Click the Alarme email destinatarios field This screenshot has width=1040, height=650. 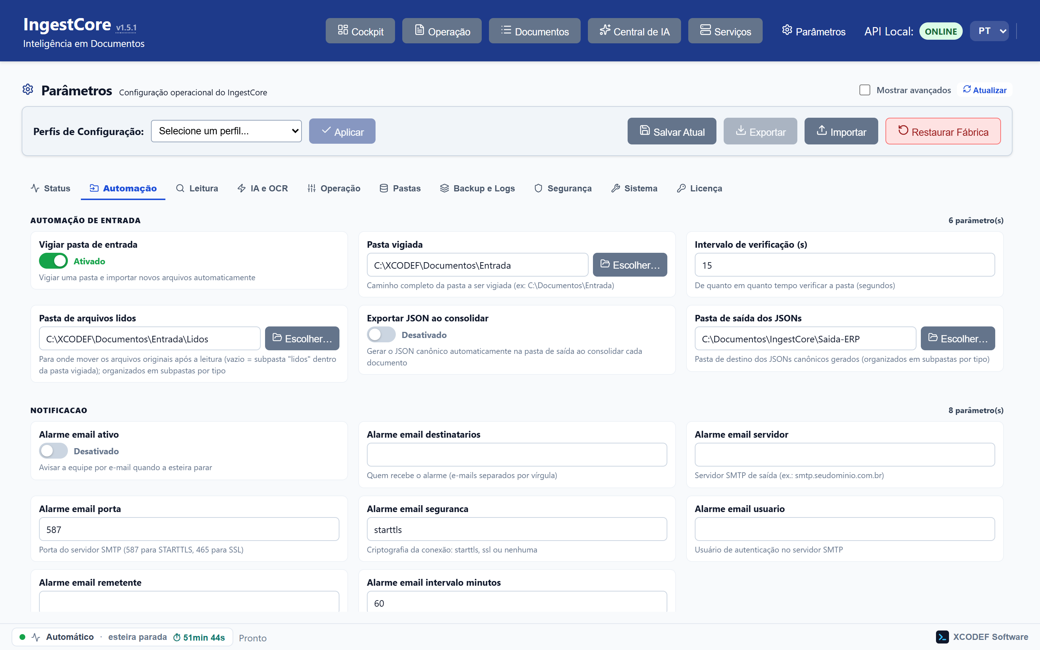click(517, 454)
